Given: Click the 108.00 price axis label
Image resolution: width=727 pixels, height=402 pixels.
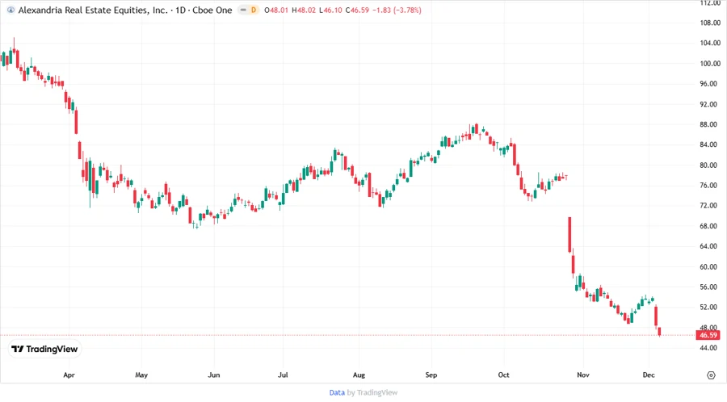Looking at the screenshot, I should tap(710, 23).
